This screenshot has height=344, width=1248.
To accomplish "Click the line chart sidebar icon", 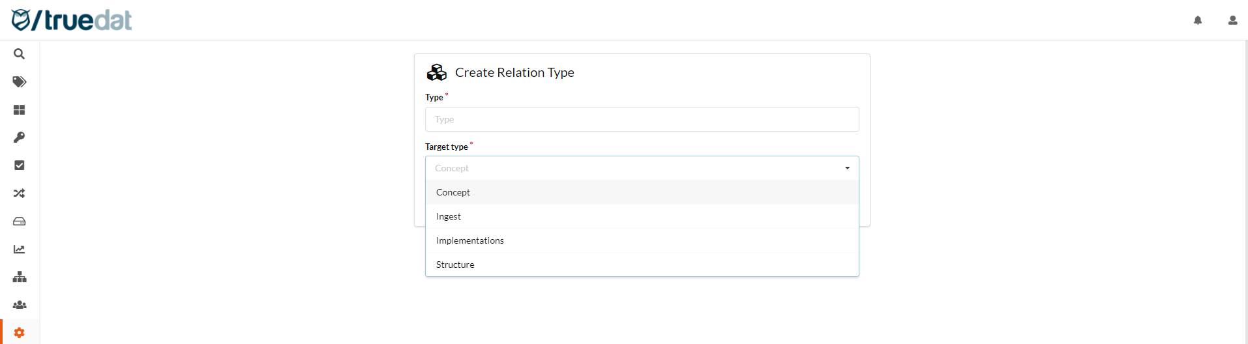I will click(20, 250).
